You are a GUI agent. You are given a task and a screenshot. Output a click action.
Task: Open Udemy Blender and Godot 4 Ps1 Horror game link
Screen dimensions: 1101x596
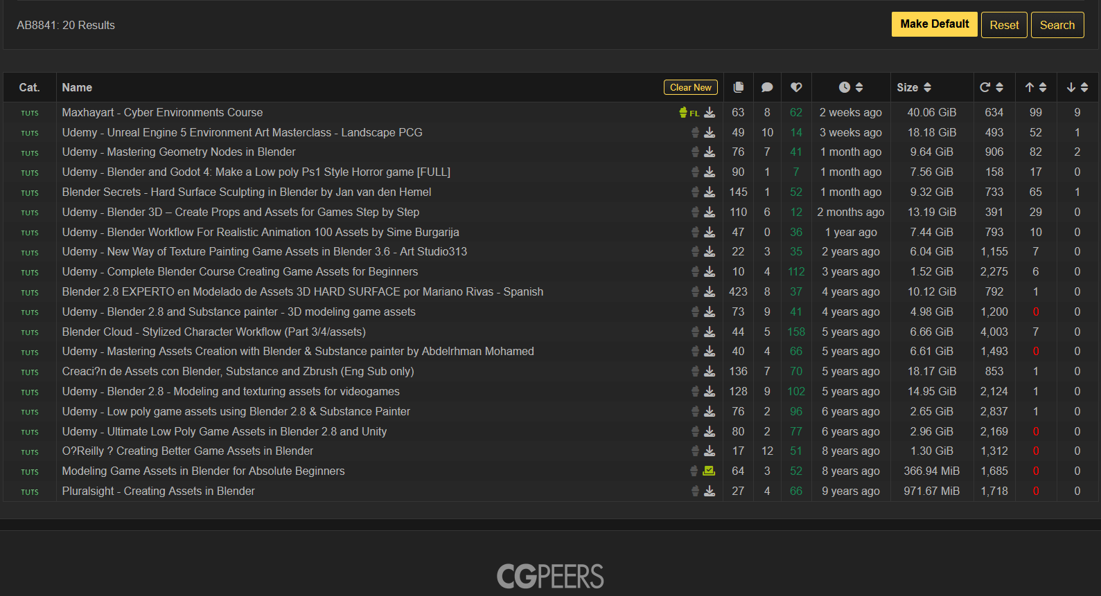[x=256, y=172]
